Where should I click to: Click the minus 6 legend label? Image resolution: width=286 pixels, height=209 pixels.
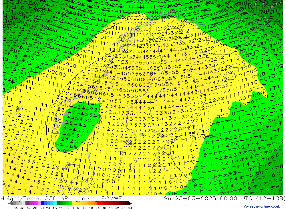pyautogui.click(x=66, y=208)
